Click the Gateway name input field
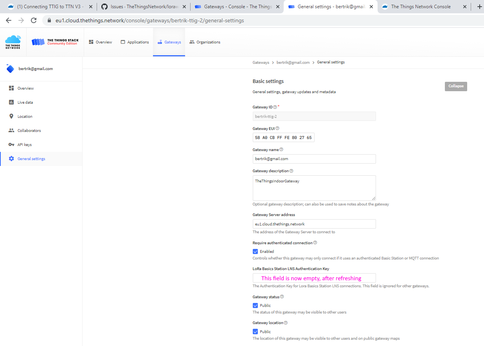The height and width of the screenshot is (346, 484). [314, 159]
